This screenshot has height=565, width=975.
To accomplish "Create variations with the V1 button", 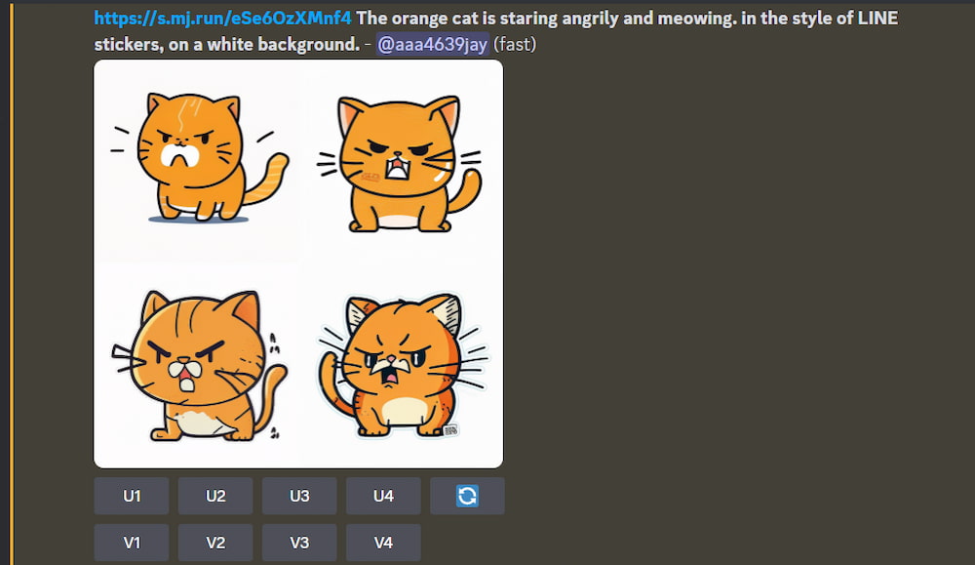I will click(132, 543).
